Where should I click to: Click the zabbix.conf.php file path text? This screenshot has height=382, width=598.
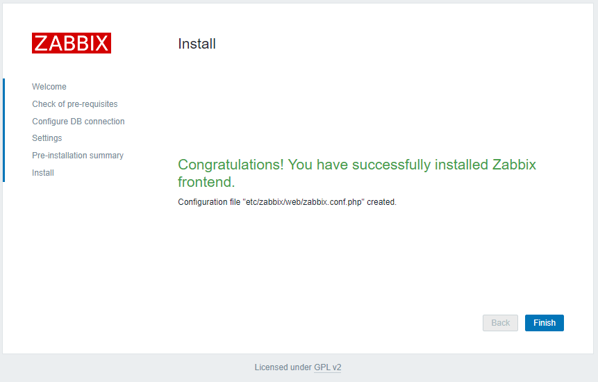click(303, 202)
